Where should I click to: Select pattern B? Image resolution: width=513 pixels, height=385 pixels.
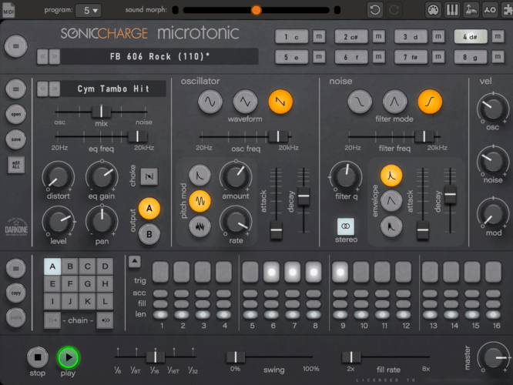coord(70,266)
